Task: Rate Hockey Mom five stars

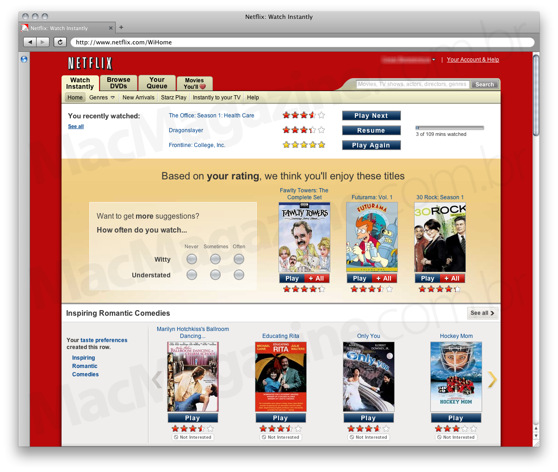Action: coord(474,429)
